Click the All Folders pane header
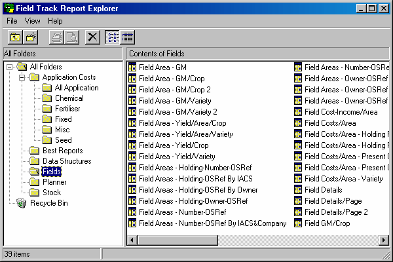The image size is (393, 262). point(63,54)
